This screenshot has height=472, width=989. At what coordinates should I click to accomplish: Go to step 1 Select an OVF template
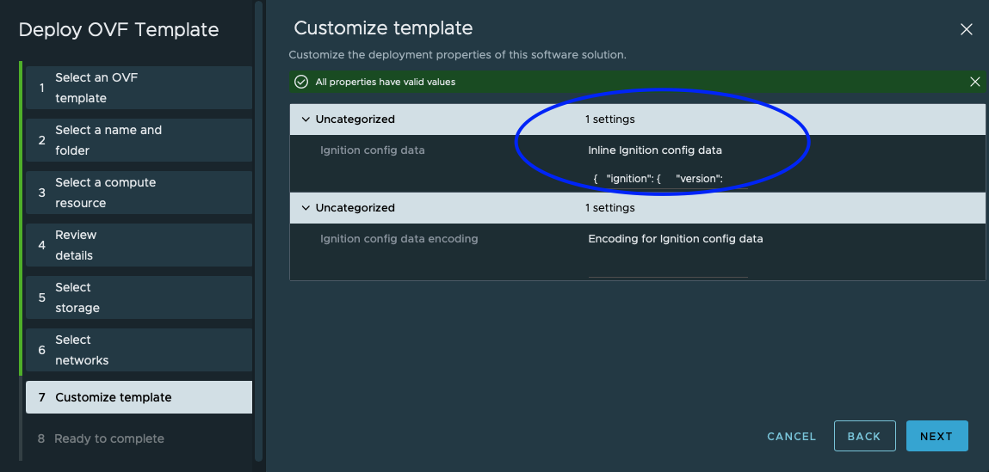click(139, 88)
